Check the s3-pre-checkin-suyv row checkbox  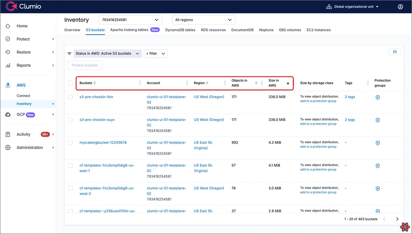pyautogui.click(x=70, y=120)
